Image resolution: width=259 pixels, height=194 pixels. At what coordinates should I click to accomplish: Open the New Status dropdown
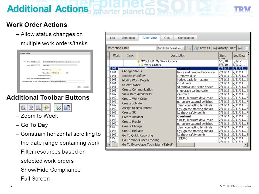click(x=60, y=70)
